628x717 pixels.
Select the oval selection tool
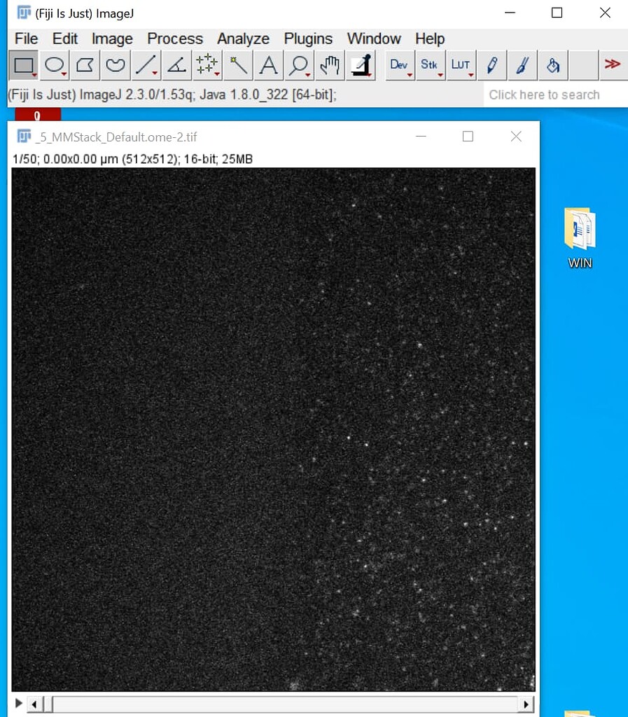tap(55, 65)
